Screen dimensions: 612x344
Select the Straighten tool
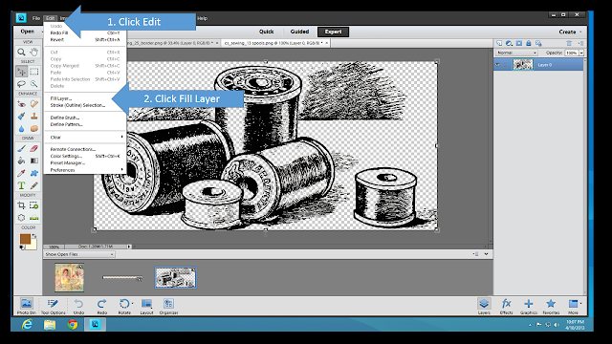pos(34,218)
